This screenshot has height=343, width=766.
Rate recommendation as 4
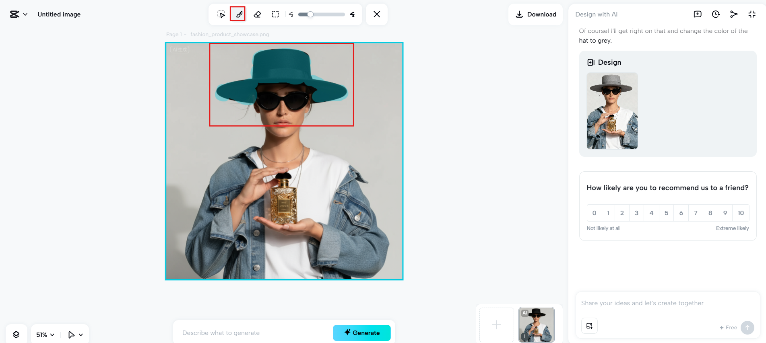(651, 213)
